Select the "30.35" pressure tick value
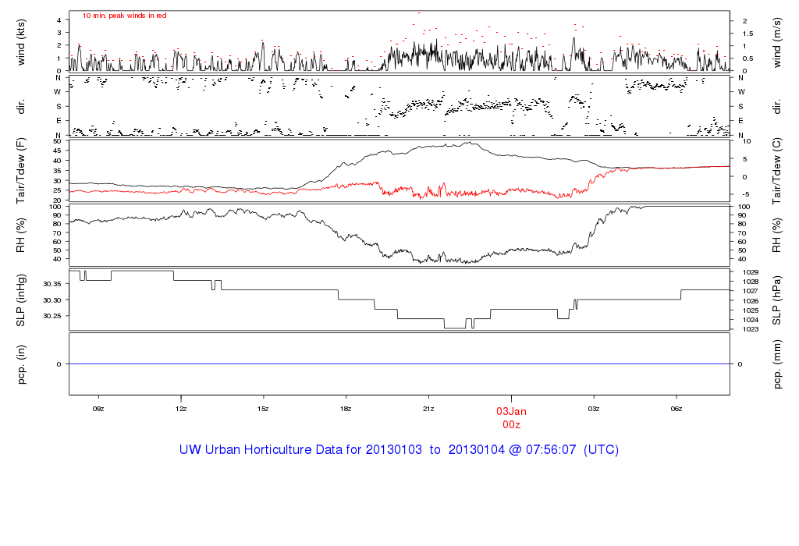799x546 pixels. (x=52, y=284)
